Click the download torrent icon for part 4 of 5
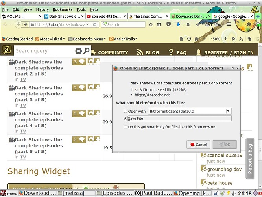Viewport: 262px width, 197px height. (x=97, y=113)
